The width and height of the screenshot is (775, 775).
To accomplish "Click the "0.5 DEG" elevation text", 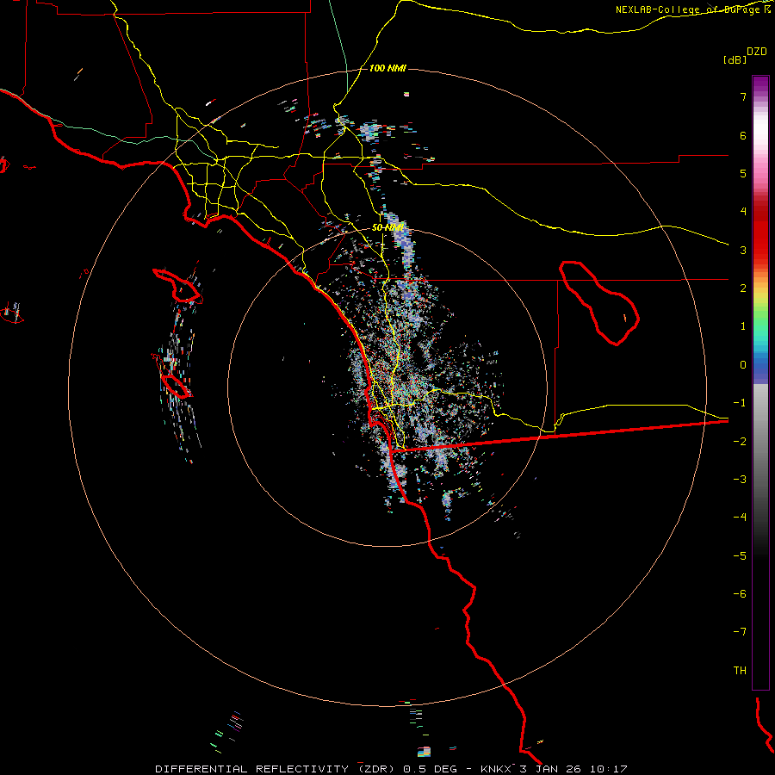I will tap(430, 769).
